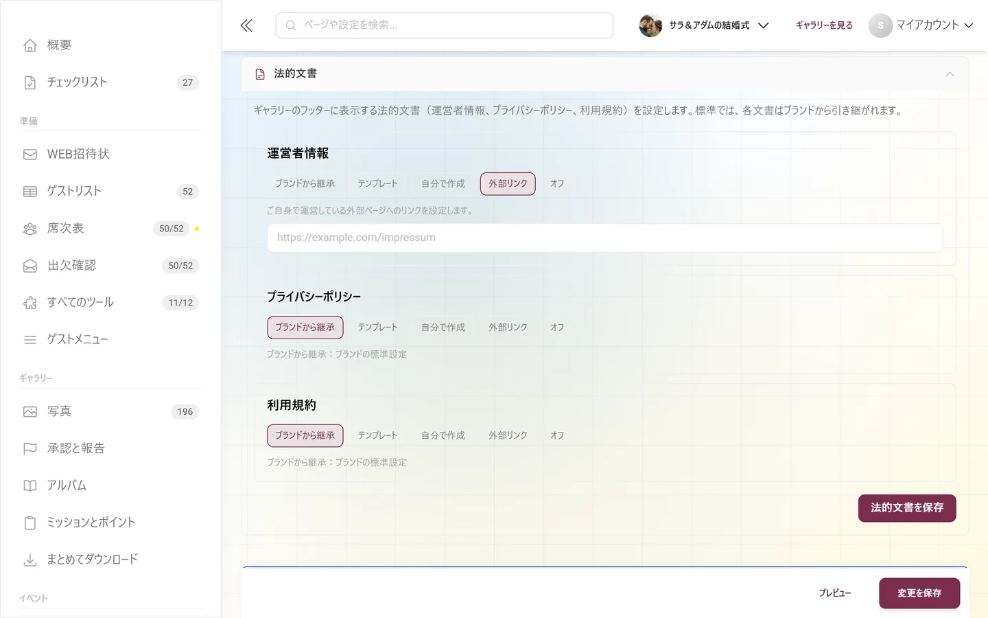Click the S avatar for マイアカウント

point(880,25)
